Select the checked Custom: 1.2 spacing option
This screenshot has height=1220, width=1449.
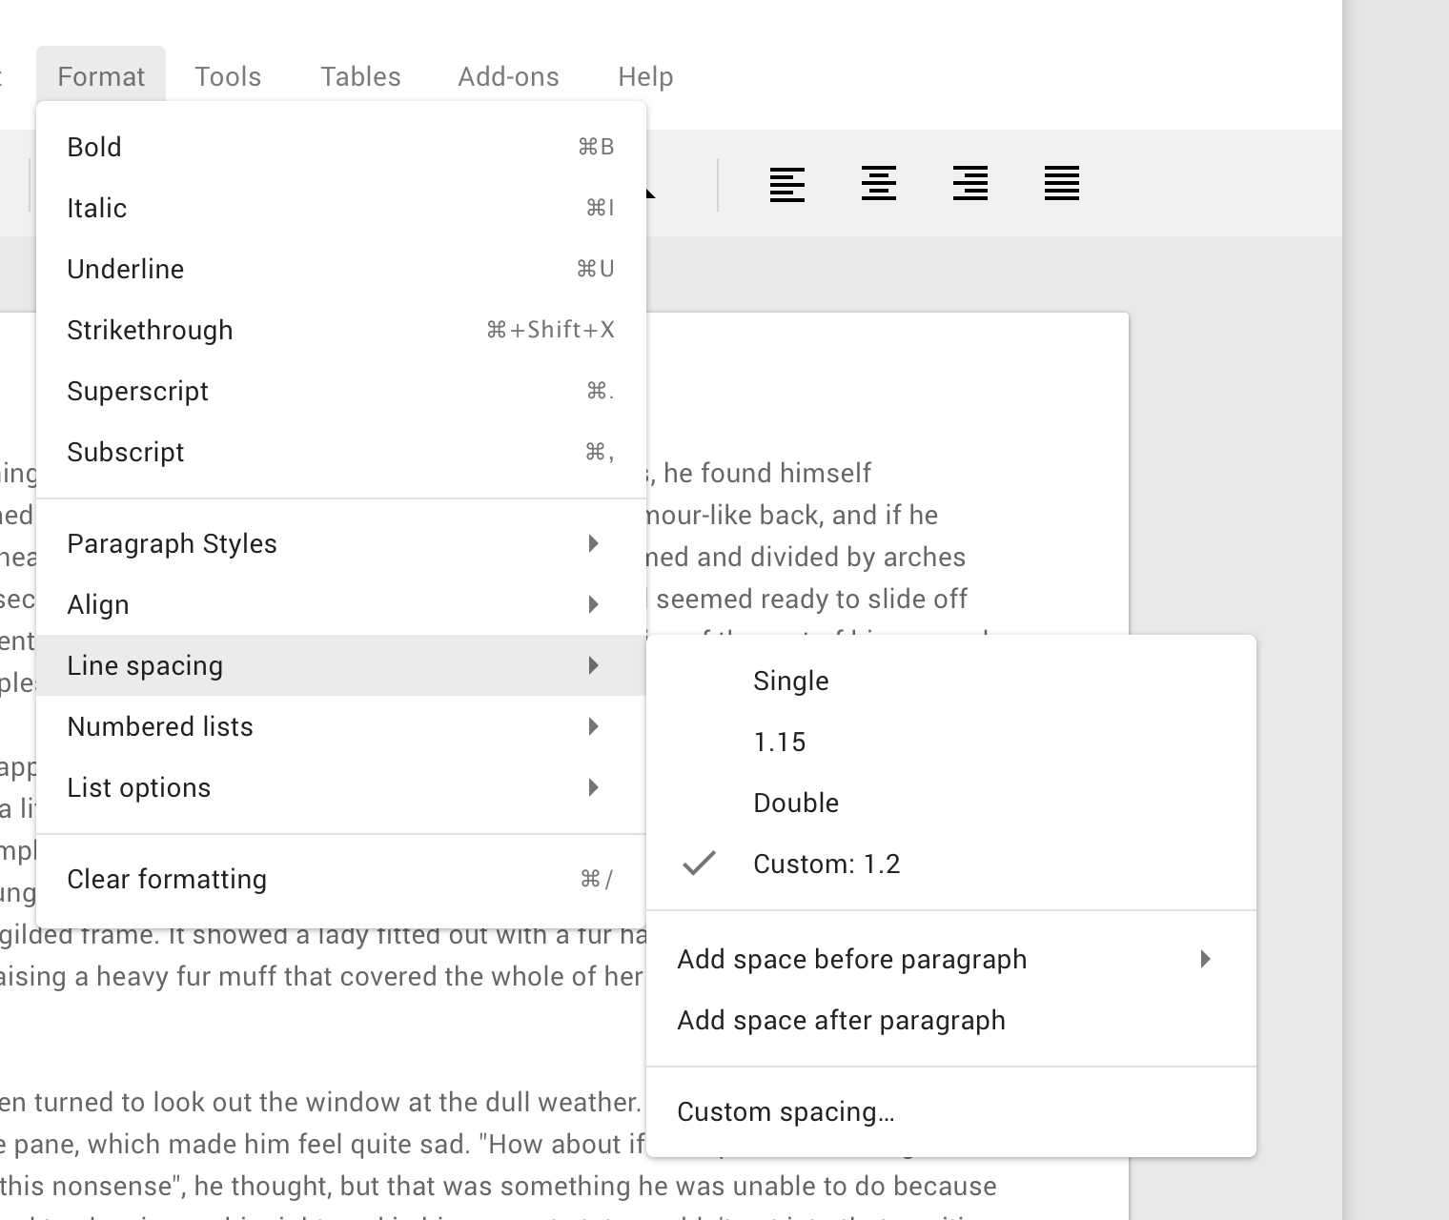826,864
